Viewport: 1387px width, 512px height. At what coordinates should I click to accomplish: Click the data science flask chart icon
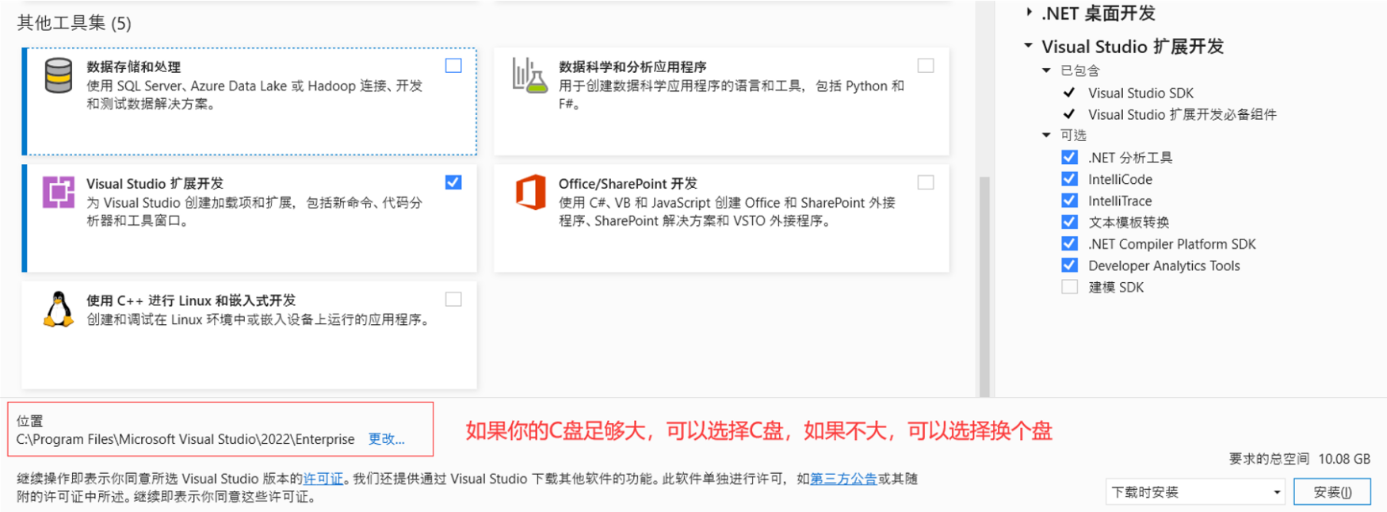pyautogui.click(x=529, y=75)
